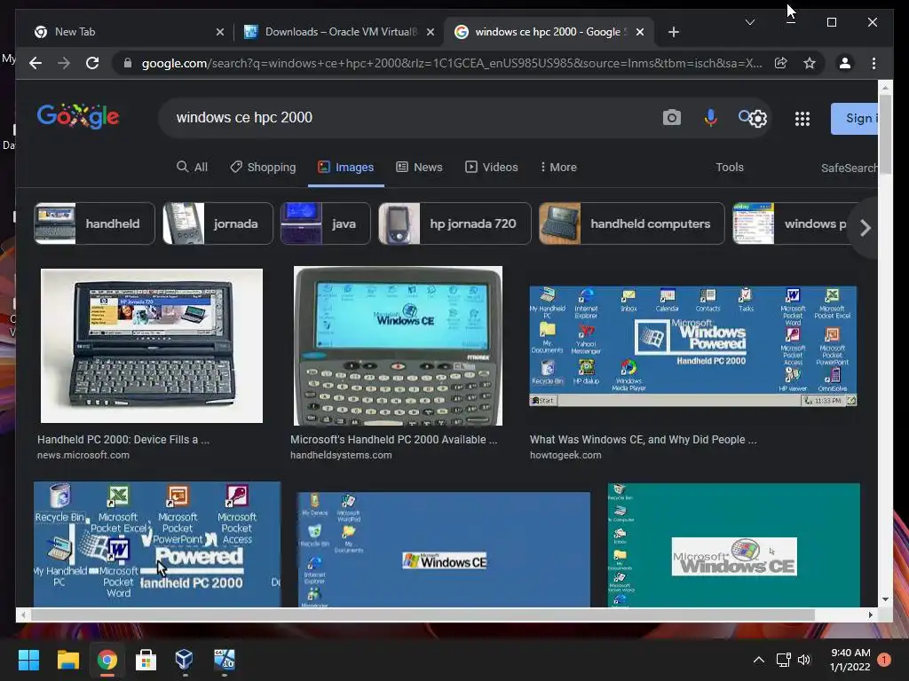Click the scroll down arrow
This screenshot has height=681, width=909.
(x=885, y=600)
